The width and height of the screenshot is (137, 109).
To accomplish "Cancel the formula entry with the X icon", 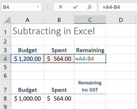I will pyautogui.click(x=61, y=7).
